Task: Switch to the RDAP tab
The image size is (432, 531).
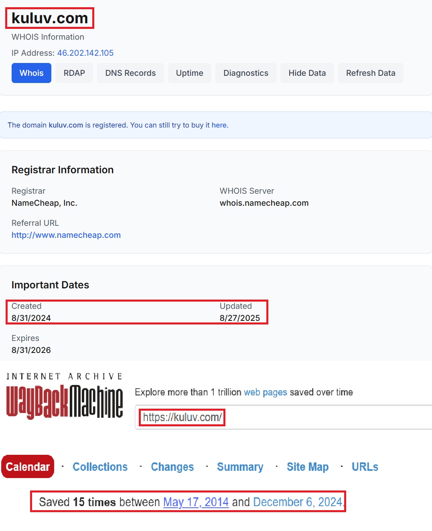Action: (74, 73)
